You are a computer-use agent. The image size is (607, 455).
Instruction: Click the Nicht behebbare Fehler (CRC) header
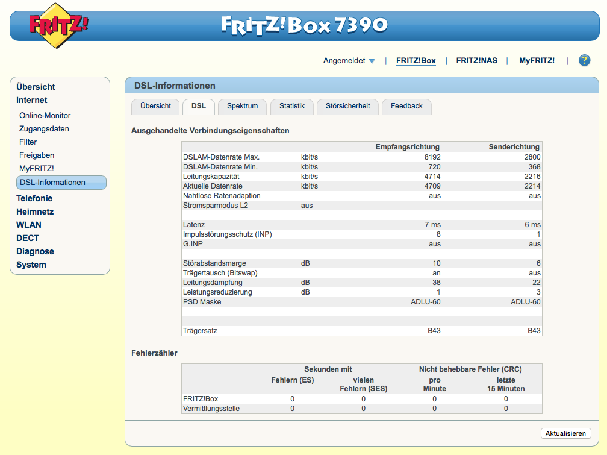[470, 369]
